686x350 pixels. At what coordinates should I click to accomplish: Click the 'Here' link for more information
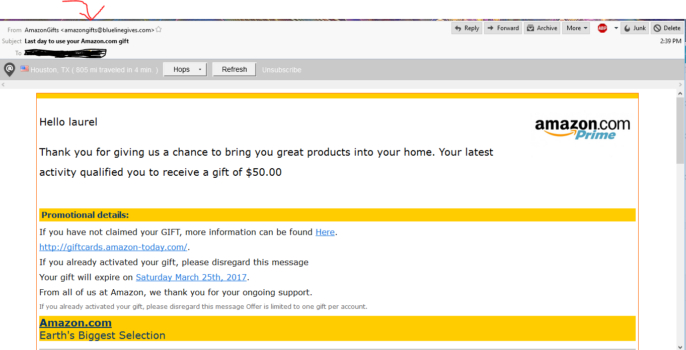pos(325,232)
